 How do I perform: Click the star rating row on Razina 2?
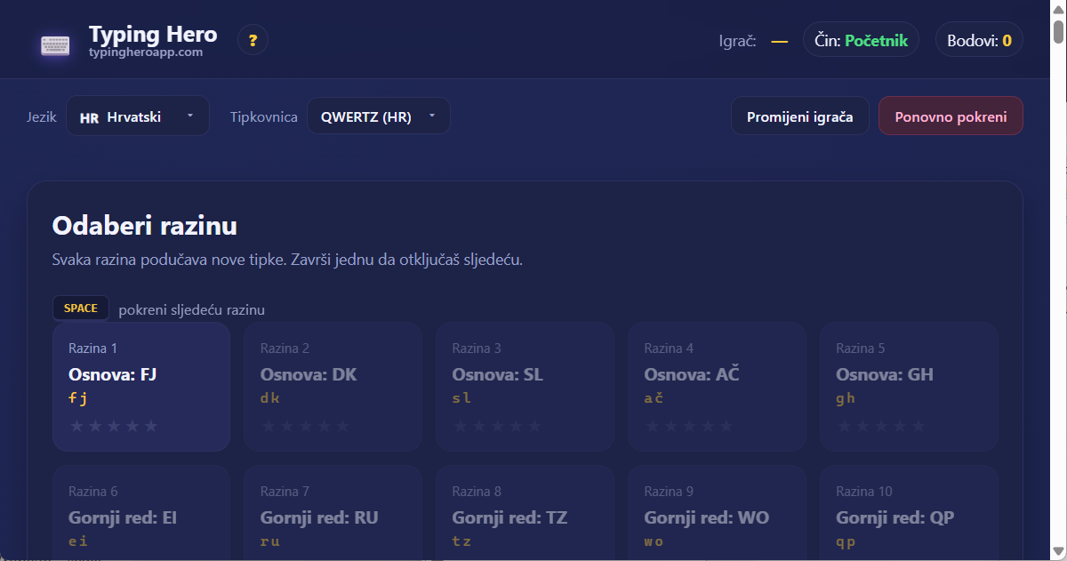click(306, 426)
